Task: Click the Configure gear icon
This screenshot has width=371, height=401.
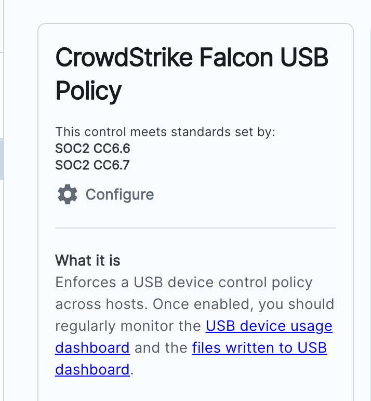Action: (x=67, y=195)
